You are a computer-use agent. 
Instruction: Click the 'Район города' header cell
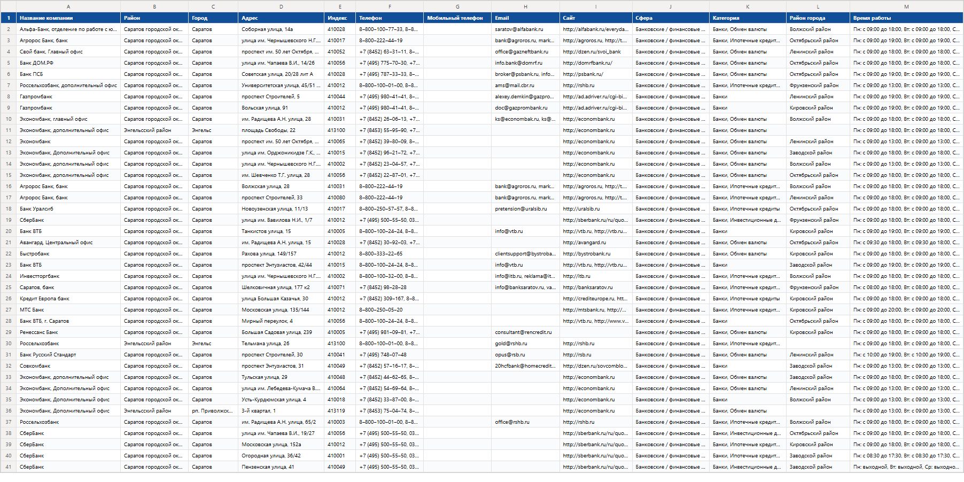coord(818,18)
